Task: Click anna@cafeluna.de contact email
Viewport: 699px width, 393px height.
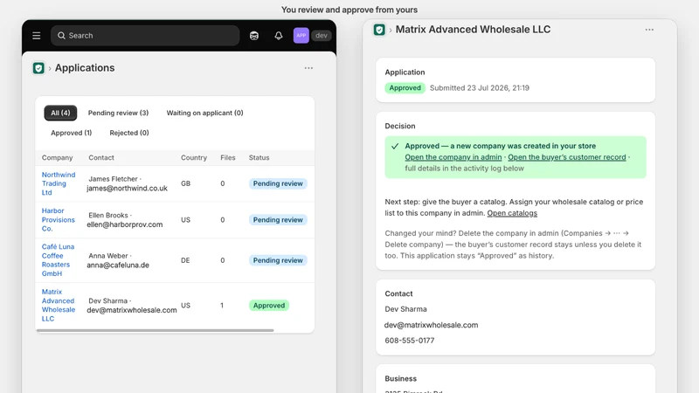Action: point(118,265)
